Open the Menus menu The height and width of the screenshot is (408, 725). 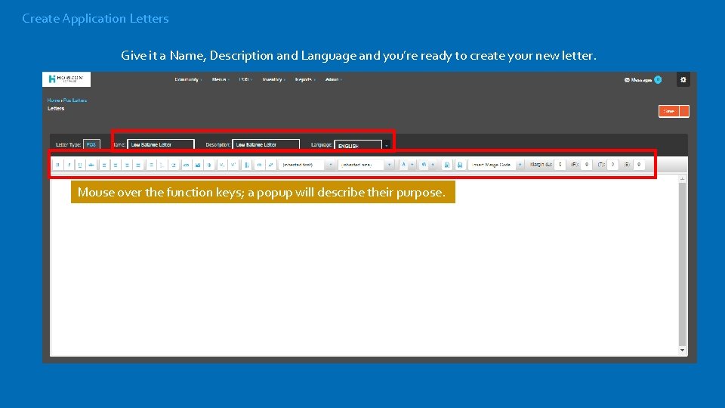tap(221, 79)
